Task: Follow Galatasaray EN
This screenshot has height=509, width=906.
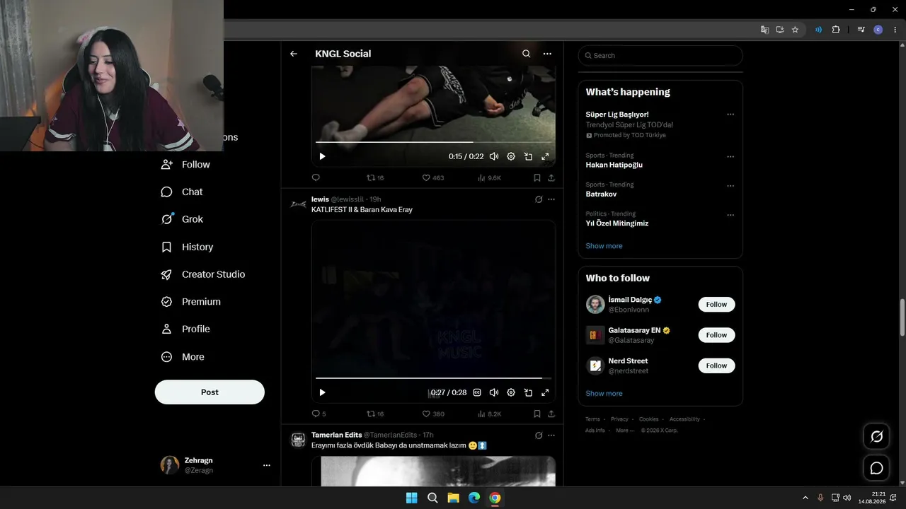Action: pyautogui.click(x=716, y=335)
